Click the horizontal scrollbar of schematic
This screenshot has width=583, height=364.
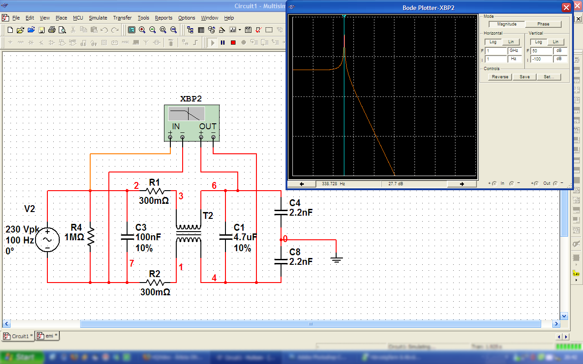coord(310,324)
